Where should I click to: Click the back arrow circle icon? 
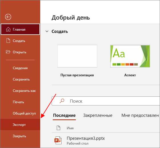click(8, 17)
